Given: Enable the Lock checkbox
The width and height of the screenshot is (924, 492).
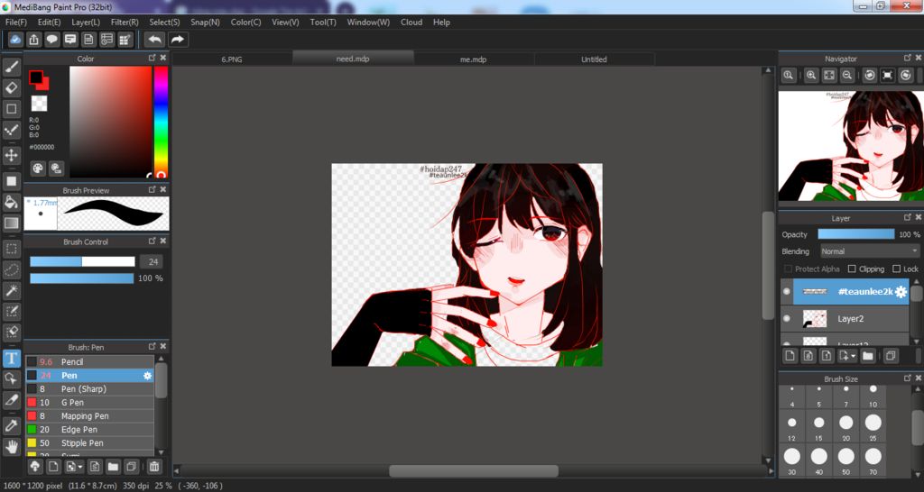Looking at the screenshot, I should pyautogui.click(x=896, y=269).
